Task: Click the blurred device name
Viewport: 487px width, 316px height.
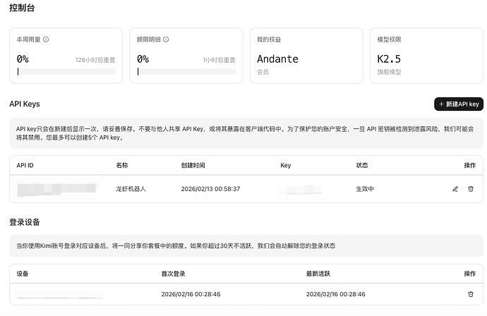Action: coord(59,294)
